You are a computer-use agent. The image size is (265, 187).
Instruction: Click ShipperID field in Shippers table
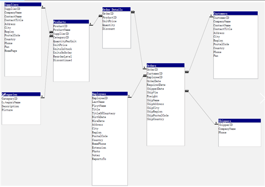pyautogui.click(x=226, y=125)
